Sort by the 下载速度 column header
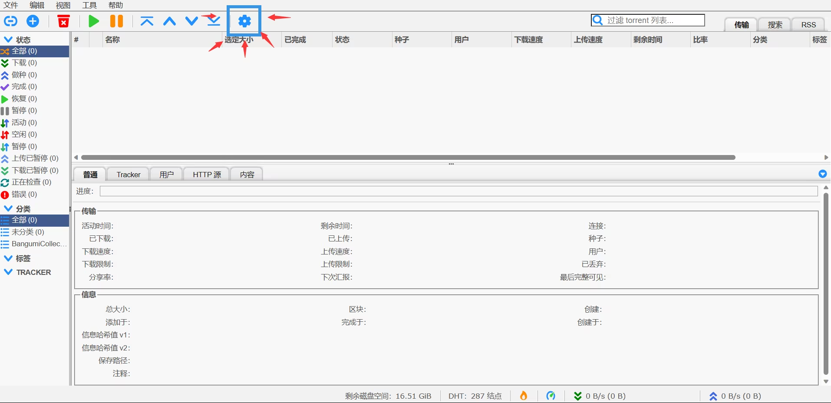This screenshot has width=831, height=403. point(541,40)
